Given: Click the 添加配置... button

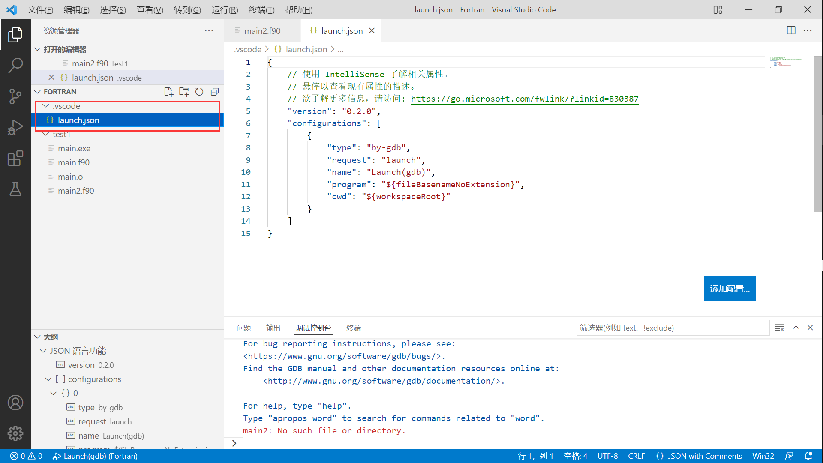Looking at the screenshot, I should (x=730, y=289).
